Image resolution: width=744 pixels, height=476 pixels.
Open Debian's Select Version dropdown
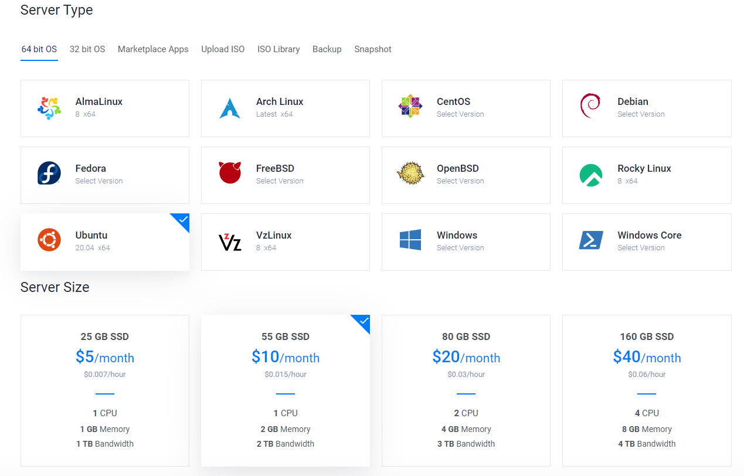(641, 114)
